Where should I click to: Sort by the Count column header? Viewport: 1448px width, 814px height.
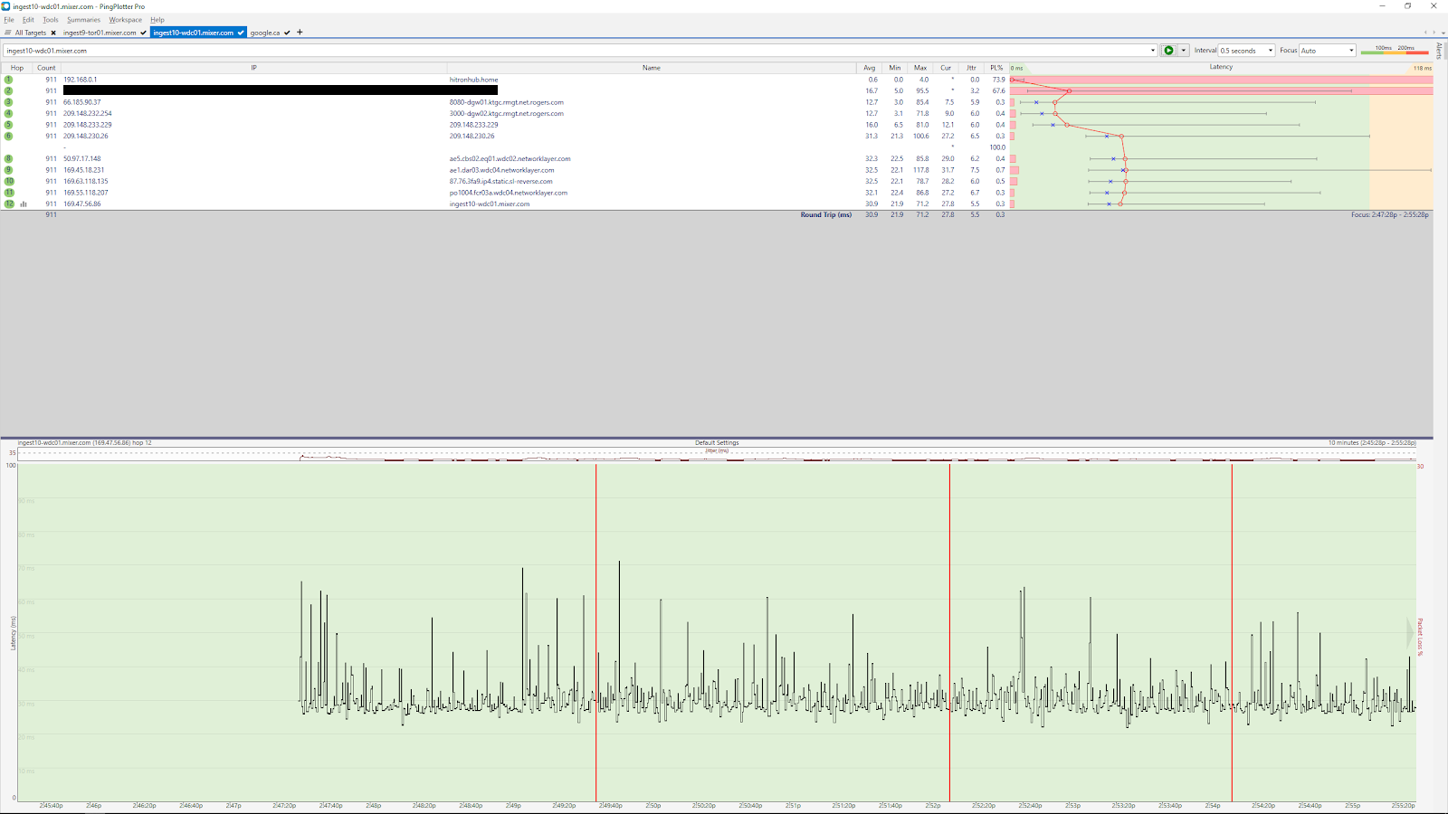(x=46, y=68)
